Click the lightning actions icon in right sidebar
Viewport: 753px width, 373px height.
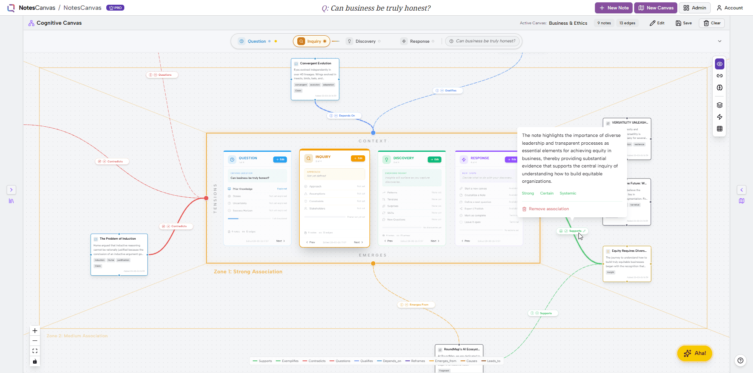[x=720, y=117]
